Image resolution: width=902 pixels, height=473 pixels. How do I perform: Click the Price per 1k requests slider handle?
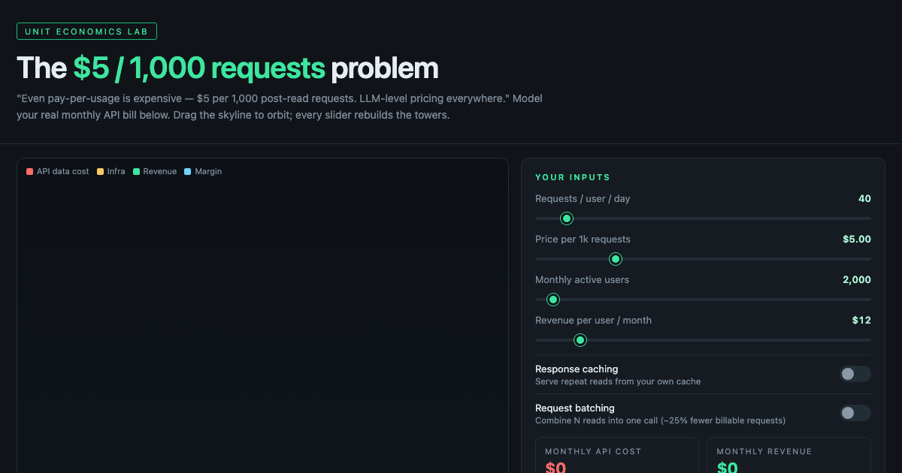coord(616,259)
